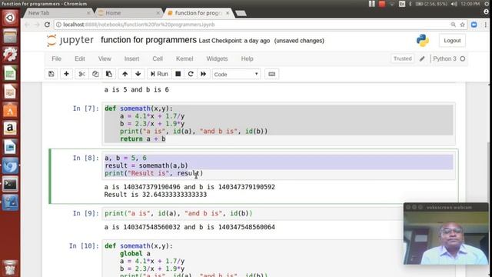Close the function for programmers tab

pos(228,13)
